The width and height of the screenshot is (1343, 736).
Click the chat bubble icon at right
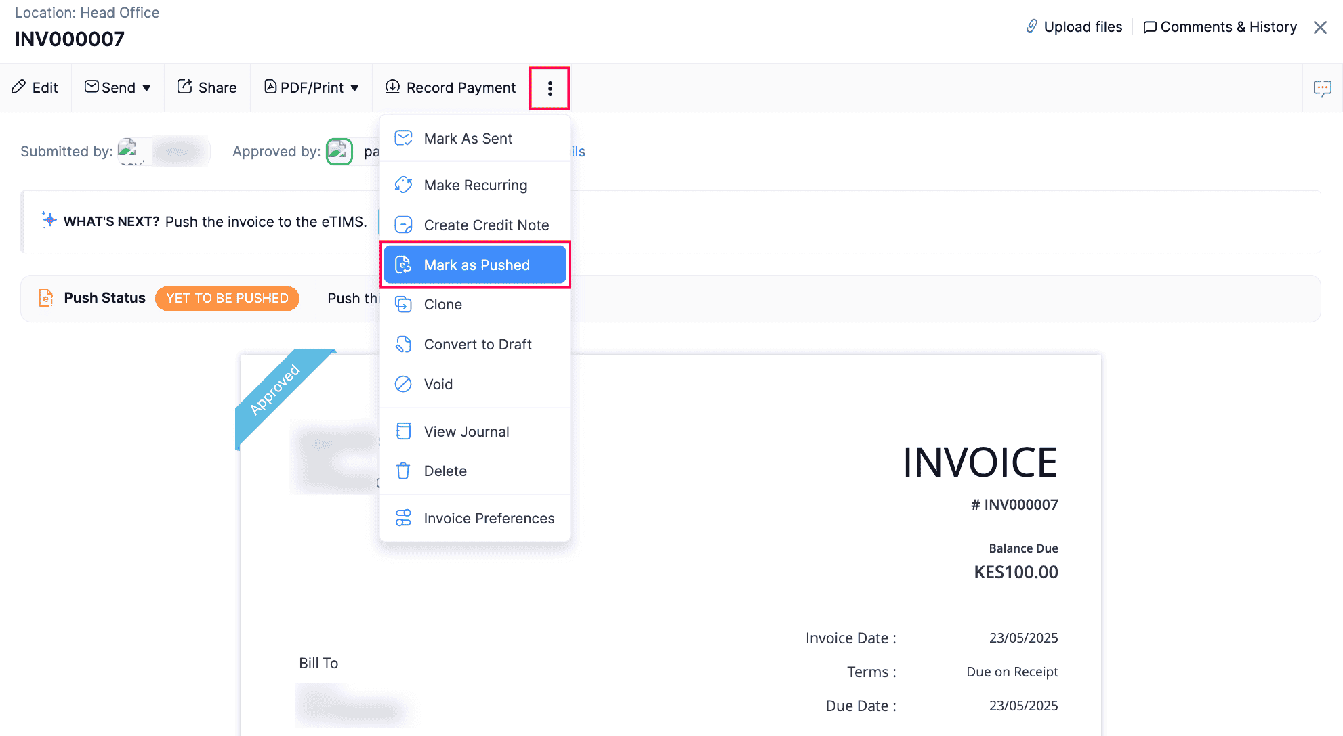point(1322,88)
